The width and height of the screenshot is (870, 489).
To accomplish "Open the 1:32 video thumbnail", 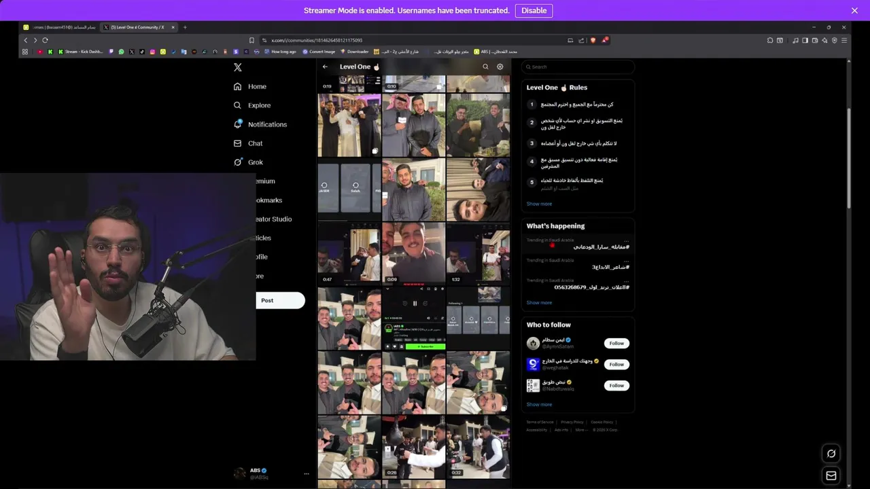I will coord(478,253).
